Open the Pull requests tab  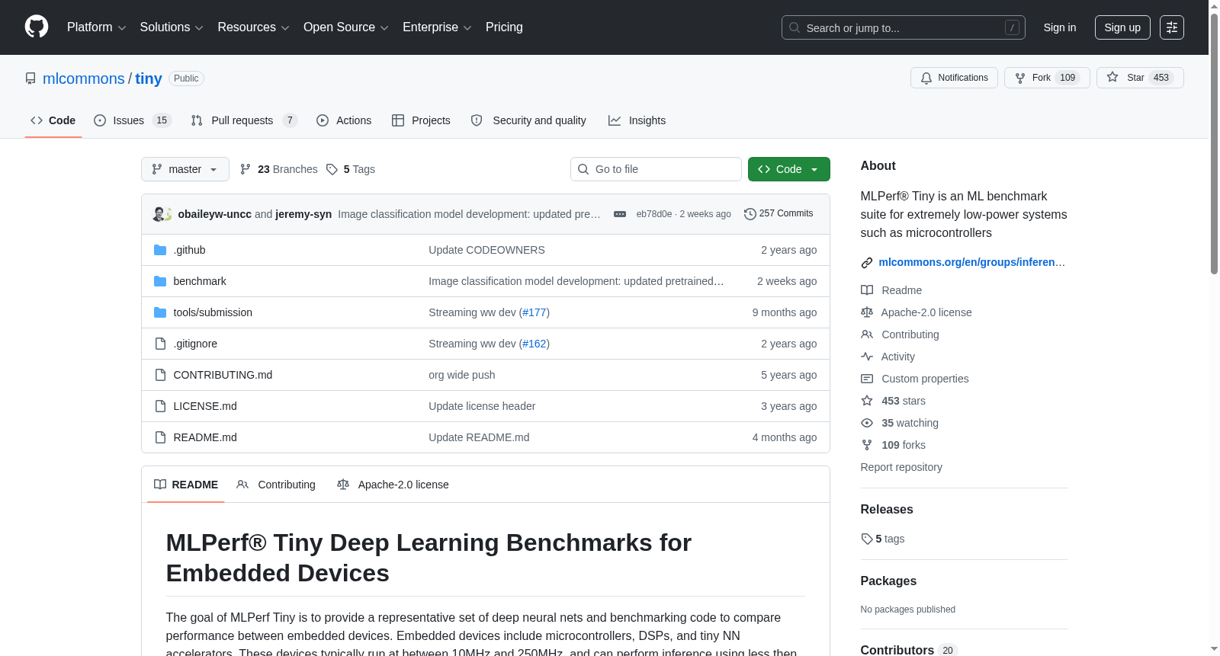[x=244, y=120]
